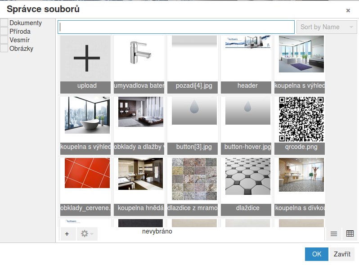This screenshot has width=359, height=265.
Task: Open the gear settings menu
Action: coord(86,234)
